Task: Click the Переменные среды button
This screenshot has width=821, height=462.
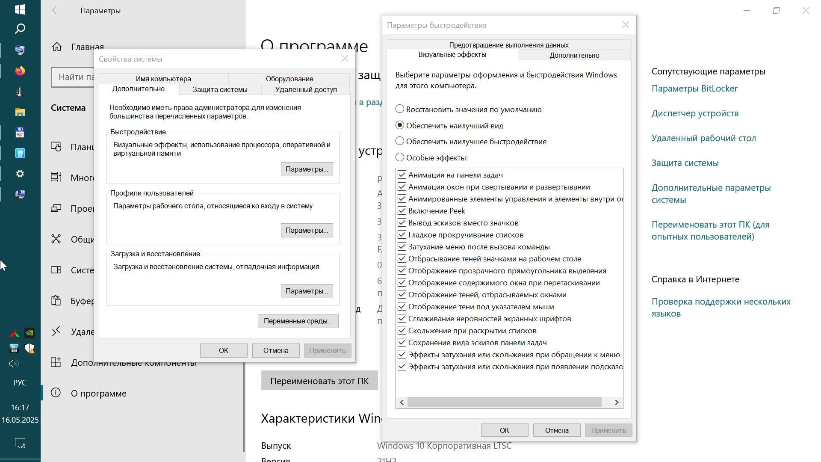Action: click(x=298, y=321)
